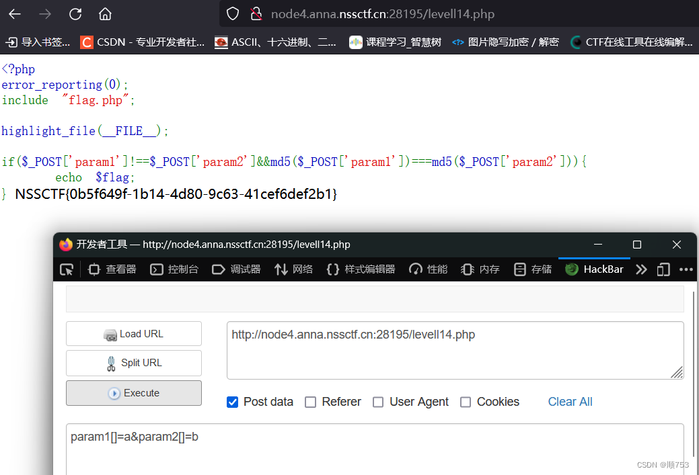Viewport: 699px width, 475px height.
Task: Click the HackBar URL text area
Action: (x=455, y=350)
